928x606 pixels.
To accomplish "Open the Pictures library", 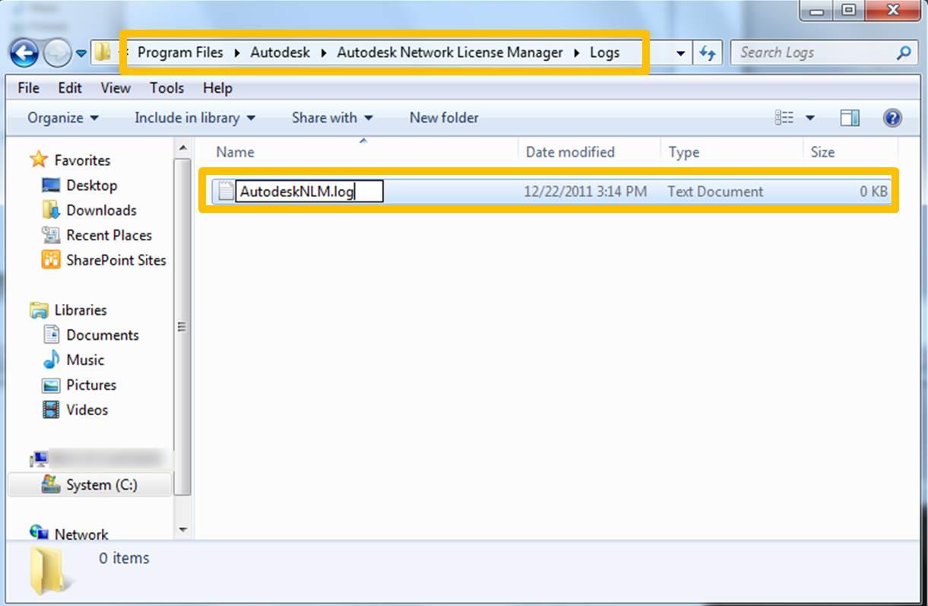I will (x=91, y=385).
